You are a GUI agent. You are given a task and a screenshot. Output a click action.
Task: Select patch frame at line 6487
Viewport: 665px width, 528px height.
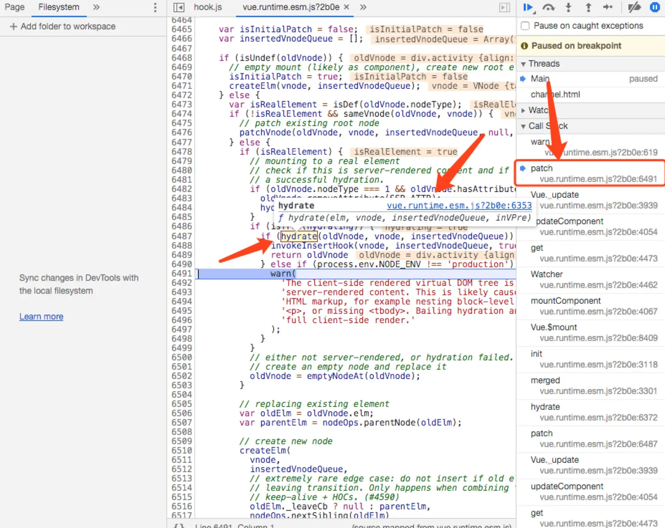590,438
